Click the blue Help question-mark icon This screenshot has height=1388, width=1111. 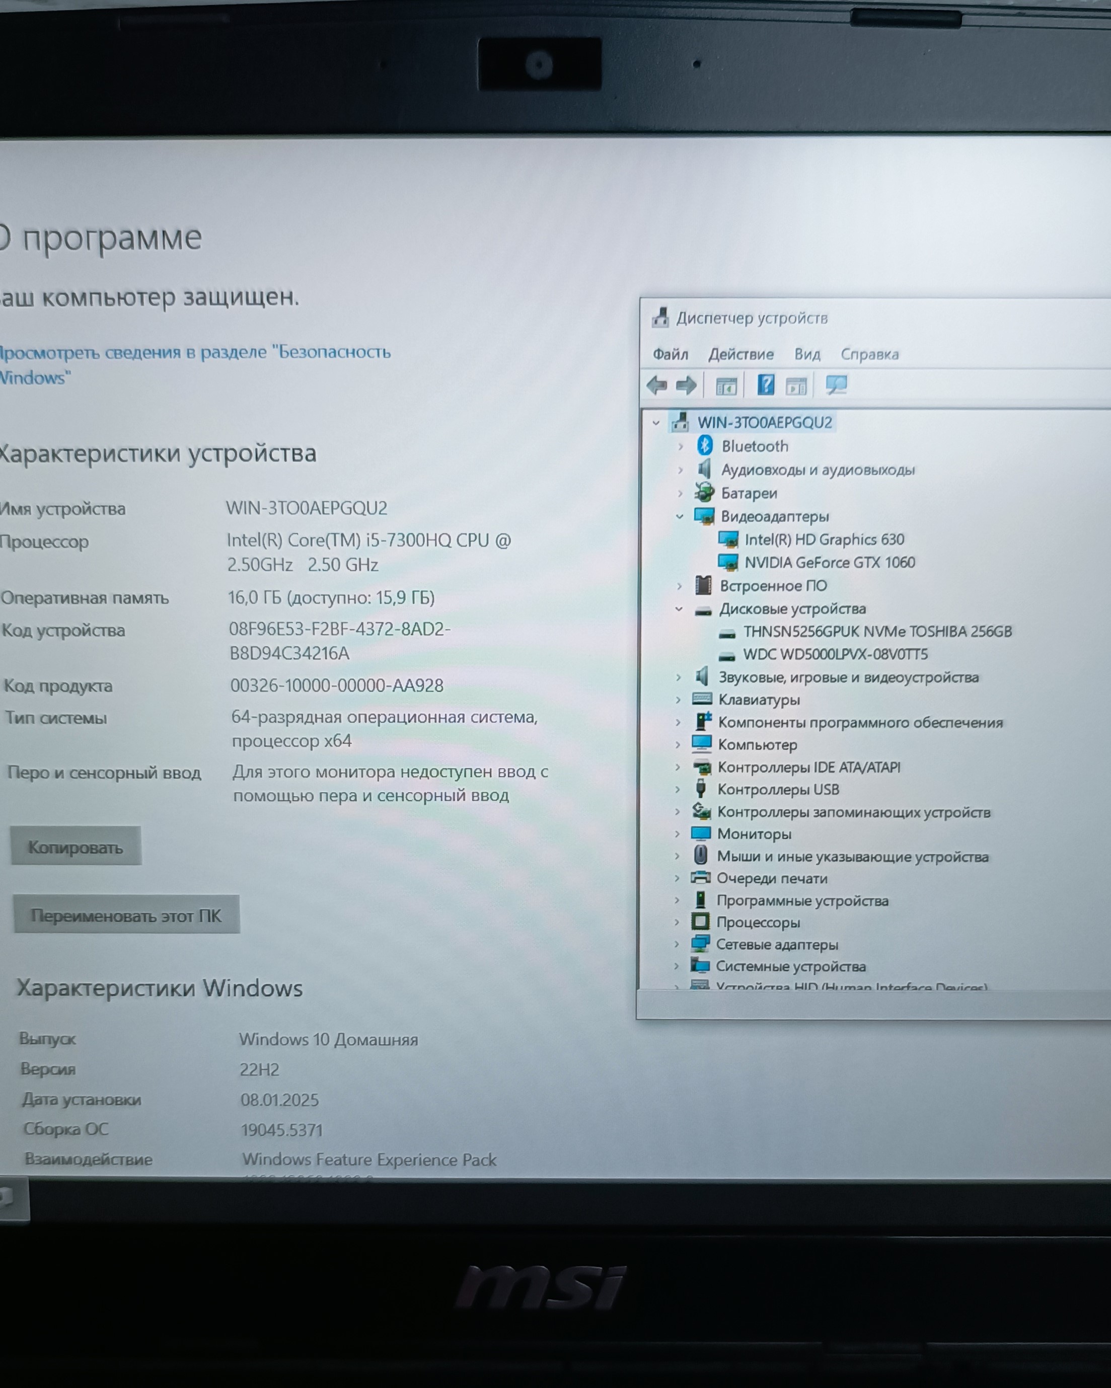pos(765,385)
